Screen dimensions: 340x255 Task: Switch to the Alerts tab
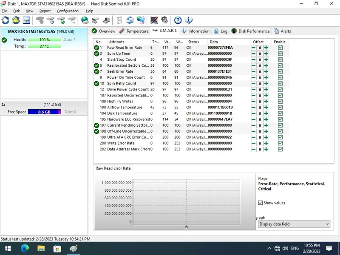[x=282, y=31]
